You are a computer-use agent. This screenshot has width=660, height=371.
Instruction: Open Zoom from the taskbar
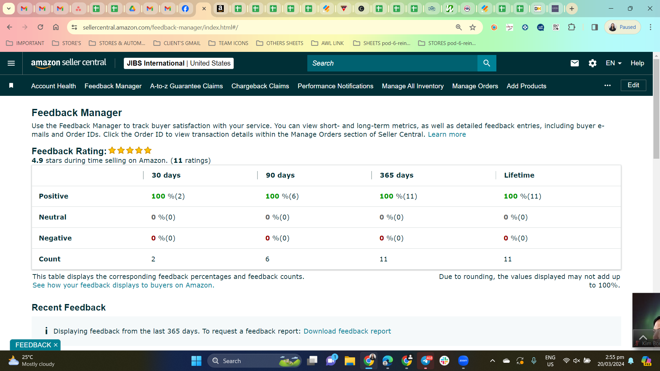463,361
